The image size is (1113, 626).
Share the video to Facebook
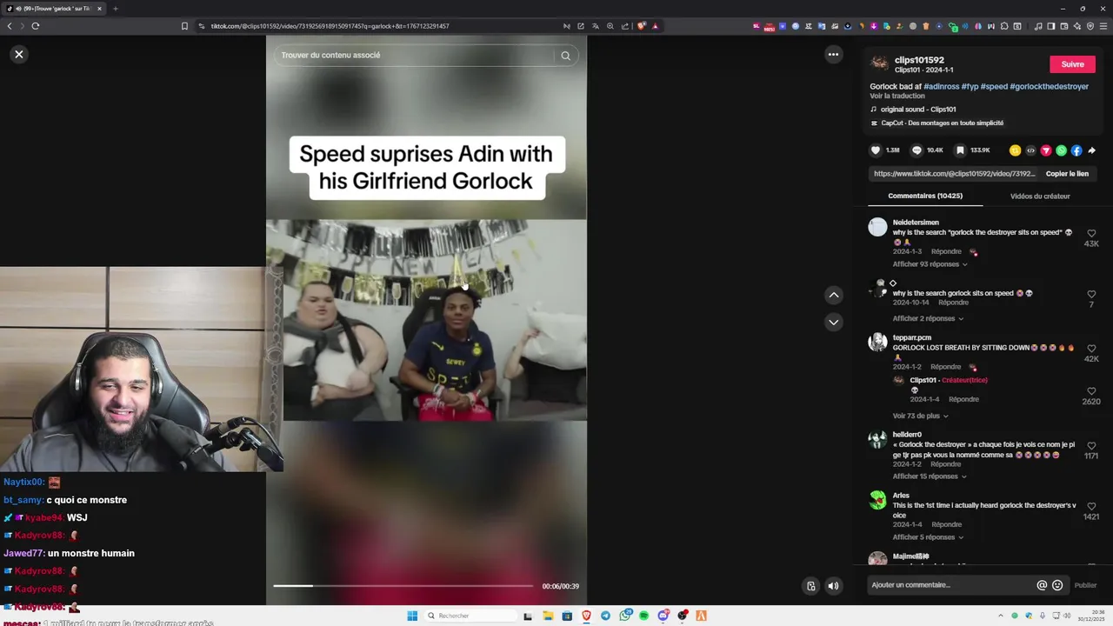click(1076, 150)
